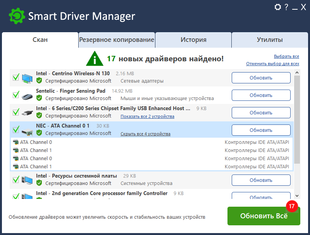
Task: Uncheck the NEC ATA Channel 0 1 driver
Action: click(x=16, y=130)
